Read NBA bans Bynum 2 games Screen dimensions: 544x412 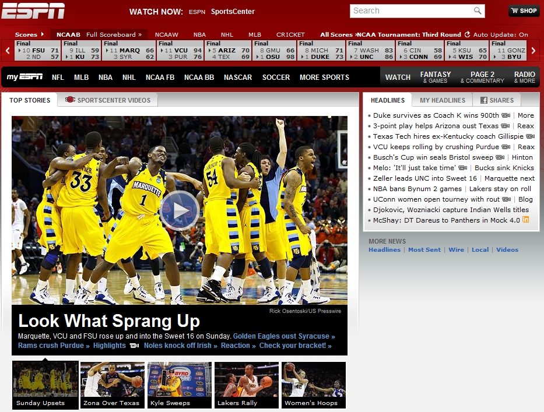pos(417,189)
